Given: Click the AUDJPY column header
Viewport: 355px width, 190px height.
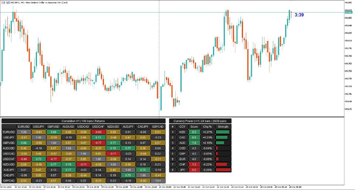Looking at the screenshot, I should coord(128,127).
